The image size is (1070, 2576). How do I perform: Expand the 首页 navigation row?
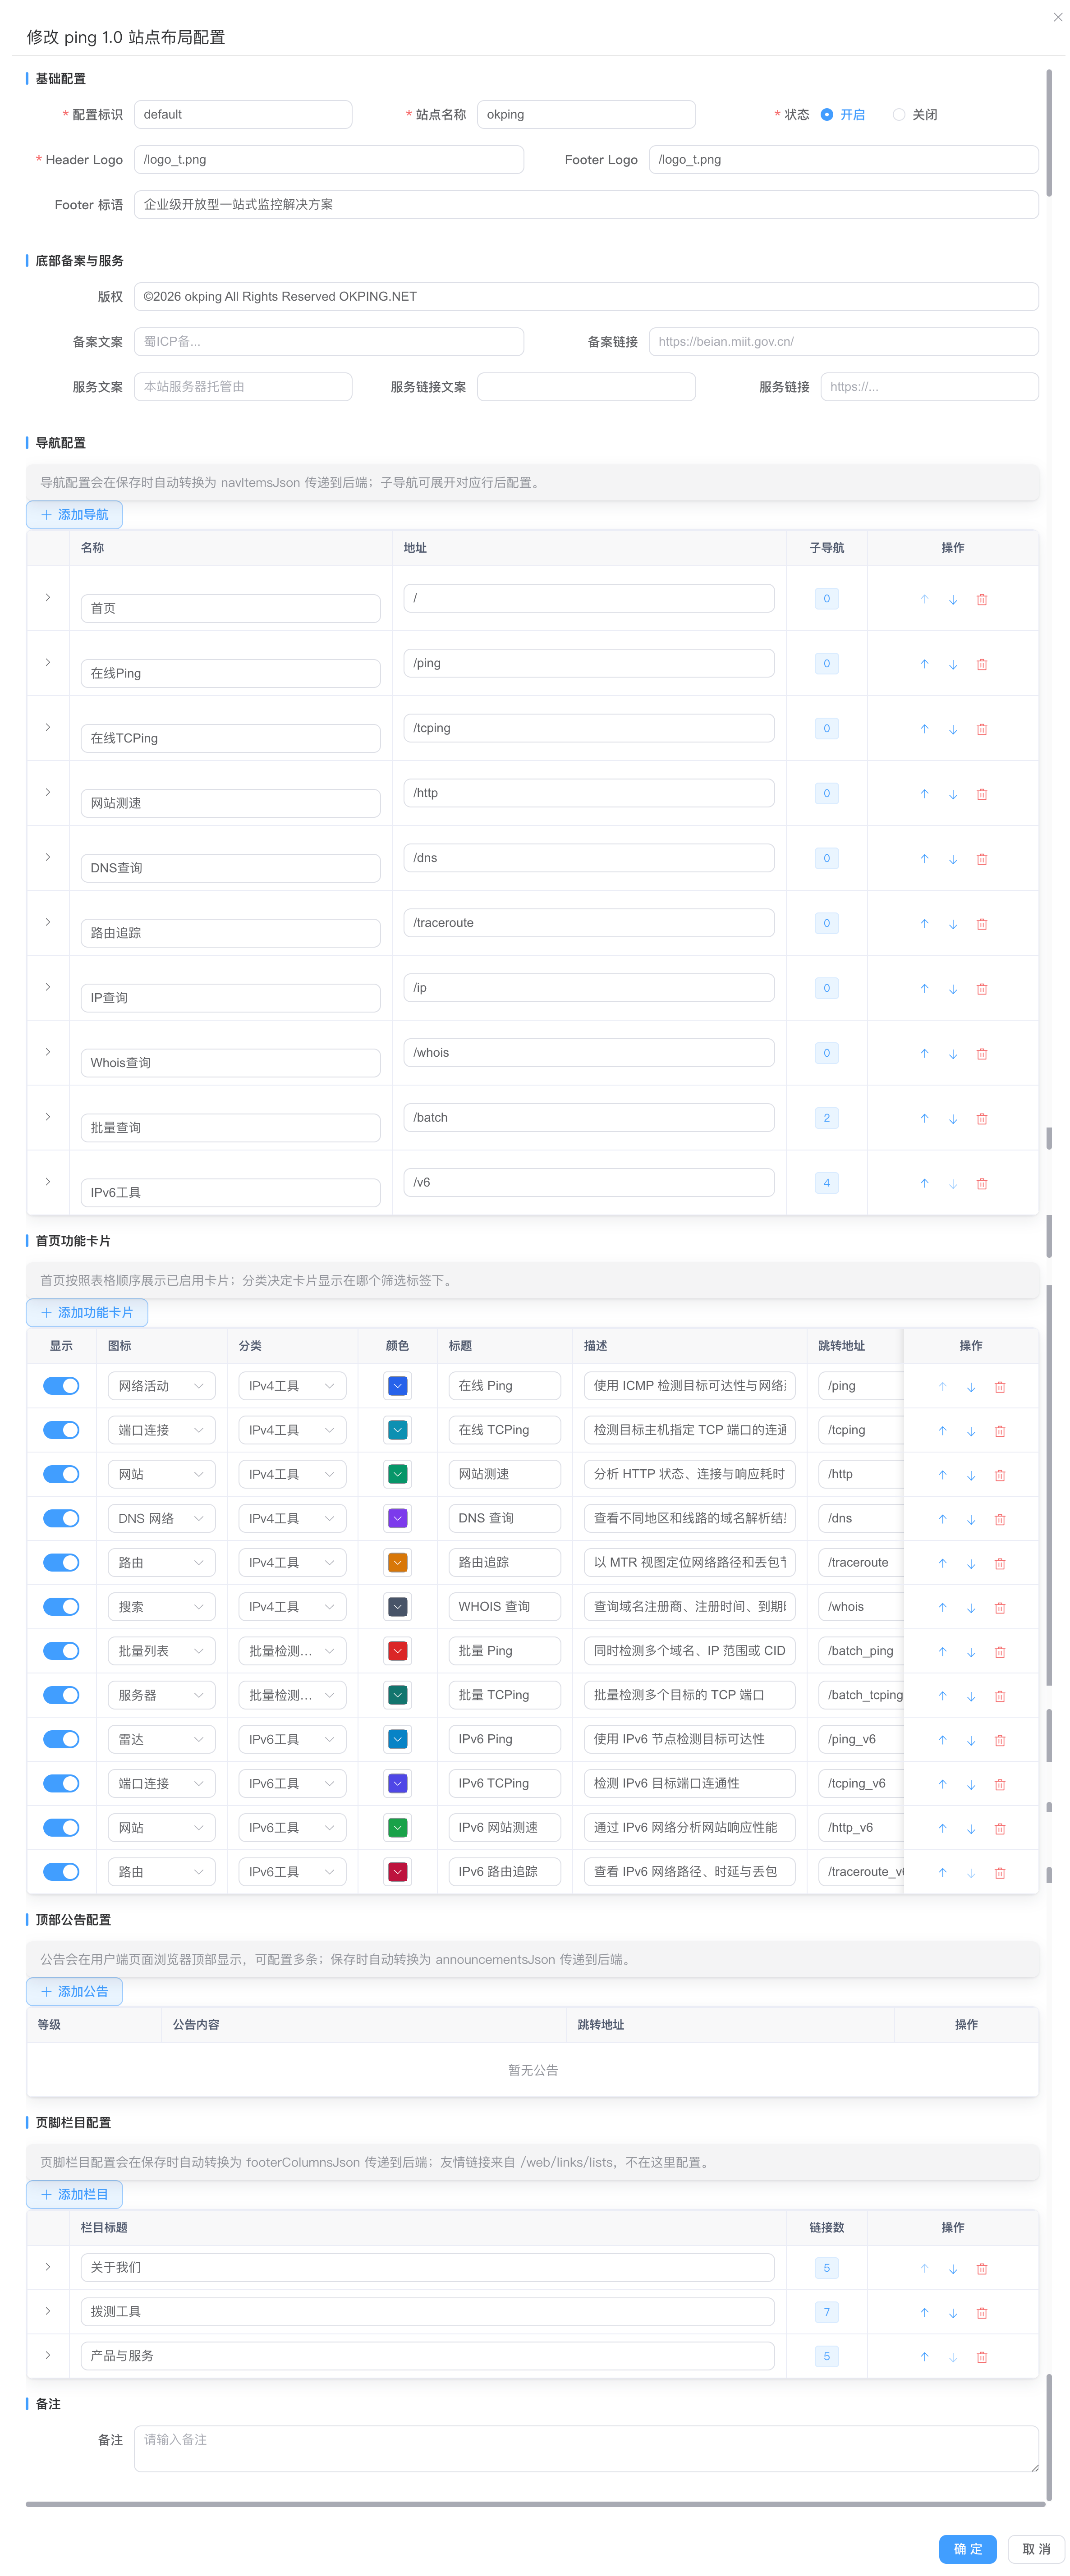coord(47,598)
